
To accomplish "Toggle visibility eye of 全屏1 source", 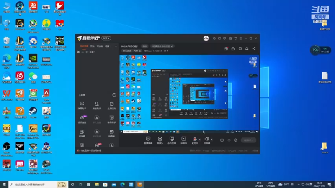I will coord(78,52).
